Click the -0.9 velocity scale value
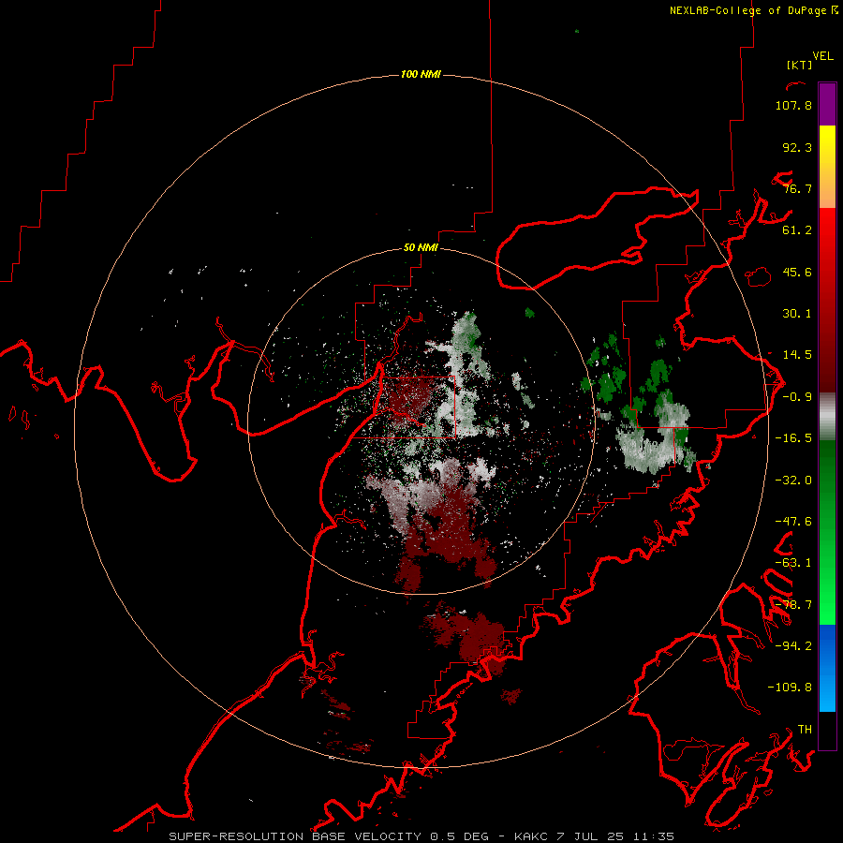 (x=797, y=397)
